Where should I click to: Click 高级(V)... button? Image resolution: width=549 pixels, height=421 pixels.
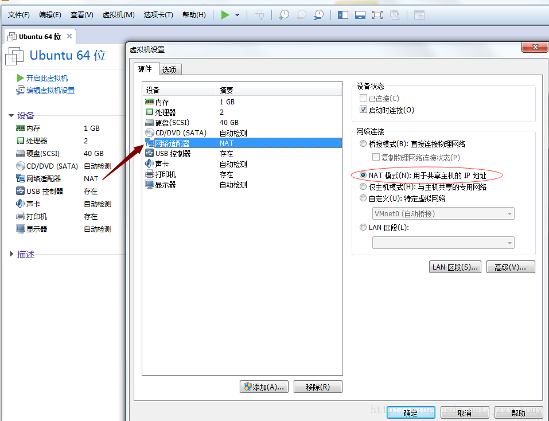511,267
